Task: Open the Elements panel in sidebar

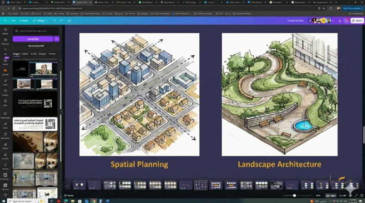Action: (5, 41)
